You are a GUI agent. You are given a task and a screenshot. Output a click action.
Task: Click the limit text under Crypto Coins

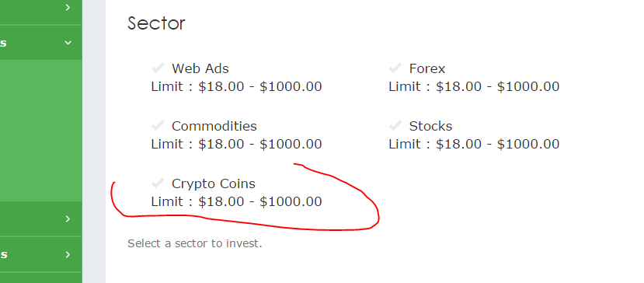(x=237, y=202)
